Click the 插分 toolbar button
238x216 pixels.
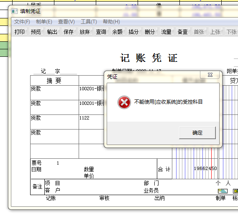pyautogui.click(x=133, y=32)
